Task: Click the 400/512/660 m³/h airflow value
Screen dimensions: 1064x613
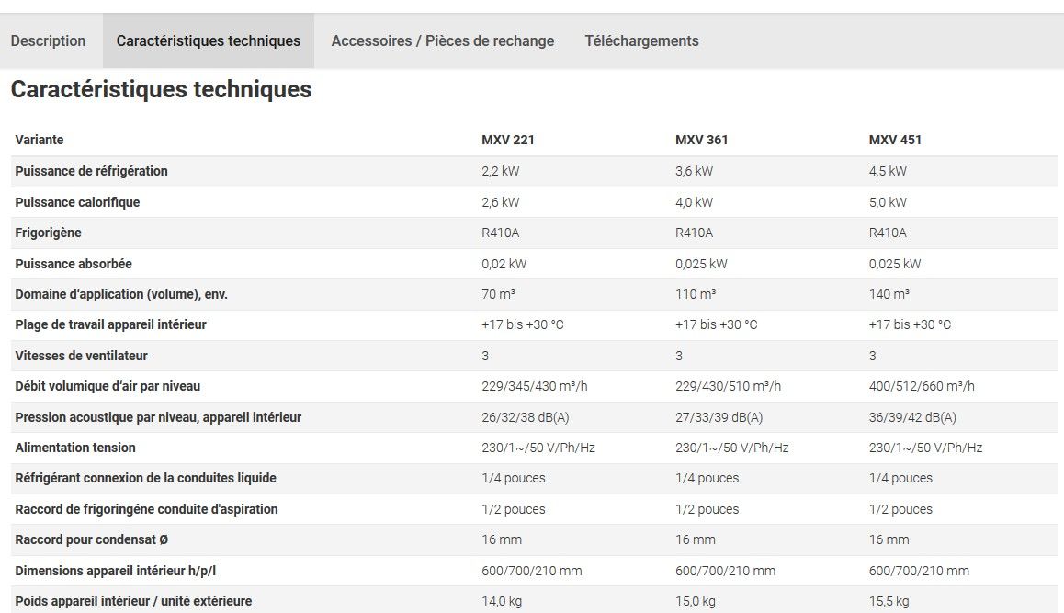Action: pos(922,386)
